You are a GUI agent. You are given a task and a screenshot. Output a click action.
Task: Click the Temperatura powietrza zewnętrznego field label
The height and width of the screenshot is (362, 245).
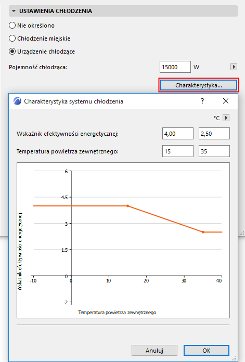(68, 151)
